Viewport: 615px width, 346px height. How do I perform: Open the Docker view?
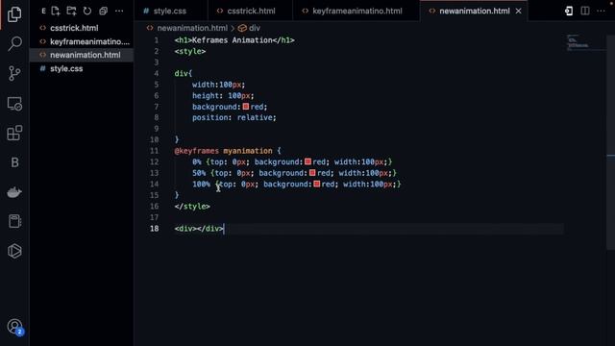pos(14,192)
